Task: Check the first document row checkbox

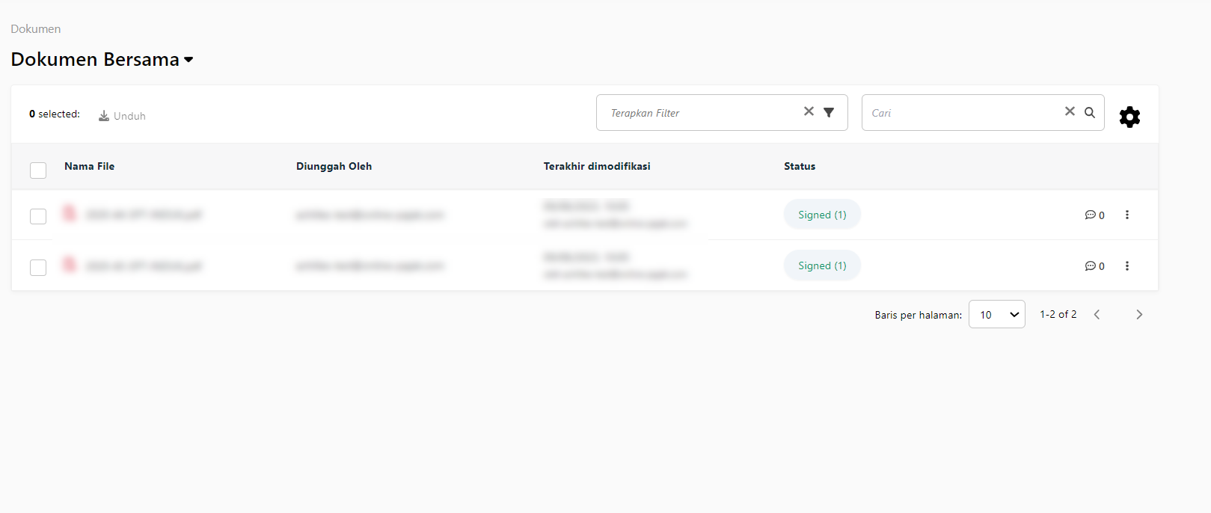Action: coord(38,216)
